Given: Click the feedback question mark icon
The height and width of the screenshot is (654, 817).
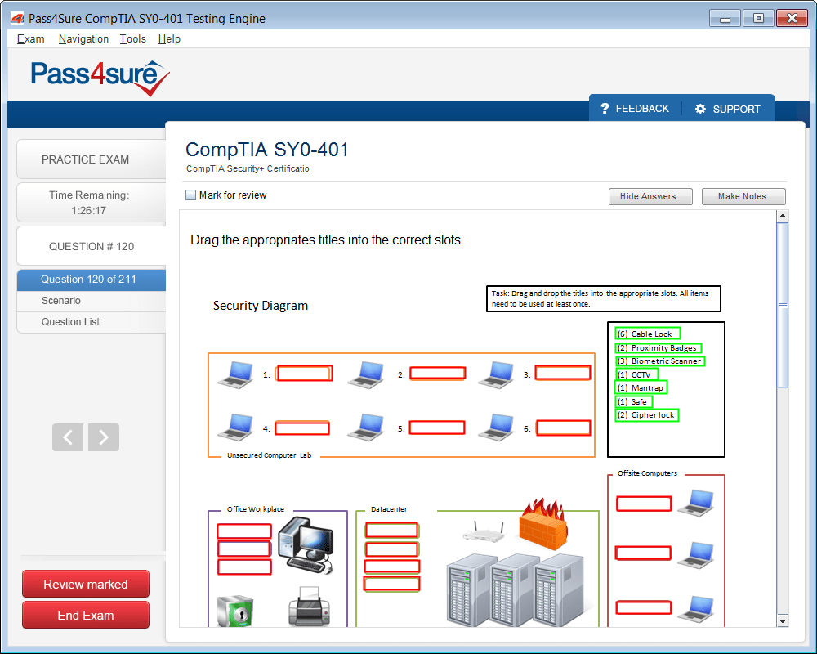Looking at the screenshot, I should click(x=605, y=109).
